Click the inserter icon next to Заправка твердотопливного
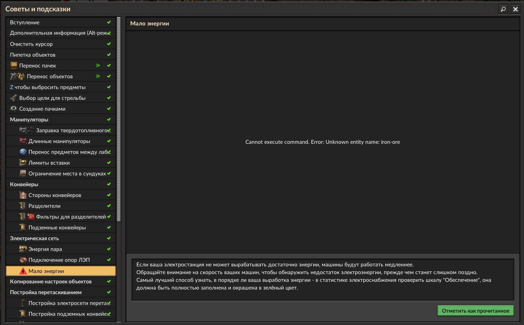Image resolution: width=524 pixels, height=325 pixels. tap(27, 130)
